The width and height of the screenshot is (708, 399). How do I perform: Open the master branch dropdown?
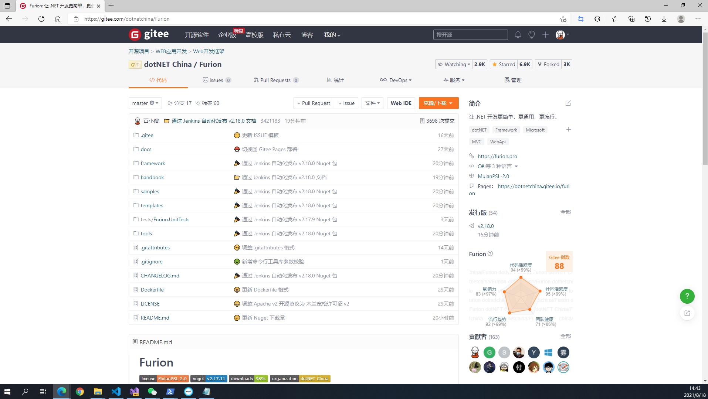(145, 103)
